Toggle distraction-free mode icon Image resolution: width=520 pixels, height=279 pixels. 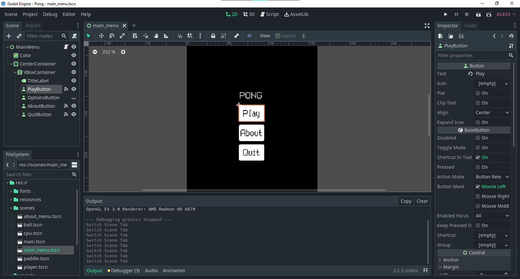point(427,26)
